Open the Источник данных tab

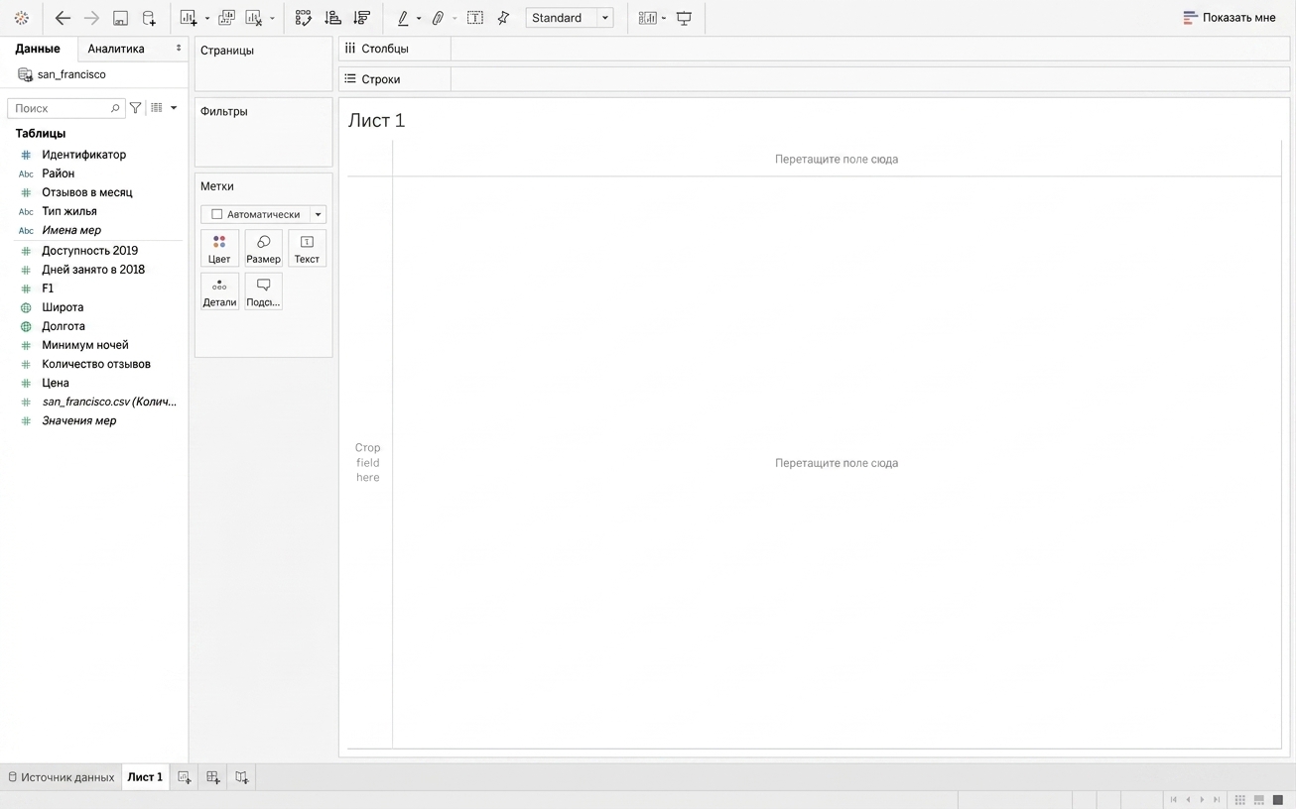62,777
